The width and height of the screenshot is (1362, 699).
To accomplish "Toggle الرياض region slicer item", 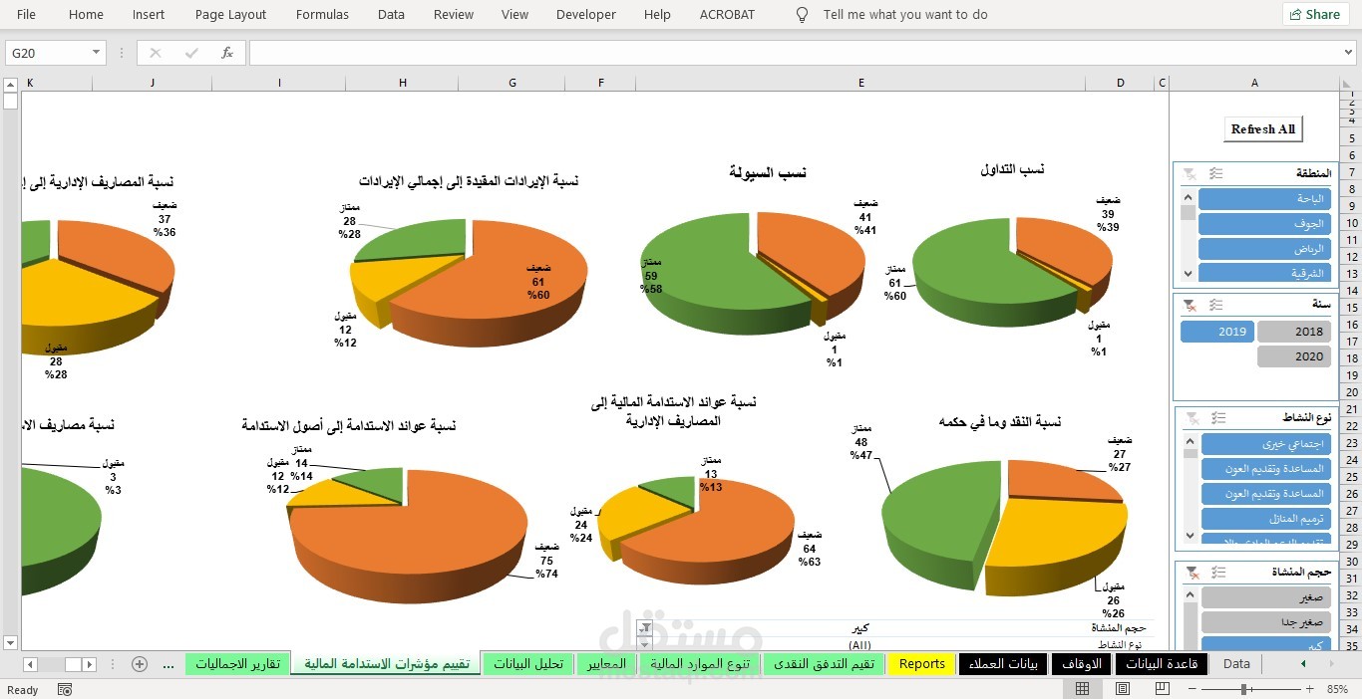I will pos(1264,249).
